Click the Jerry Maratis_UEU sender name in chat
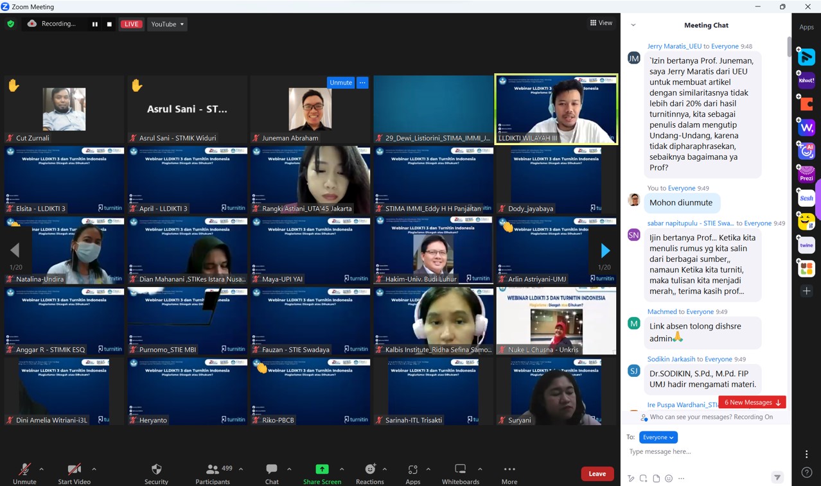The width and height of the screenshot is (821, 486). (675, 46)
